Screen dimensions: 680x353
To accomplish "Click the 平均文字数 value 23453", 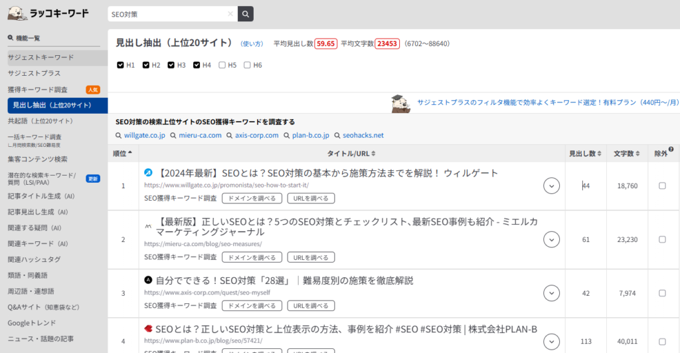I will tap(387, 44).
